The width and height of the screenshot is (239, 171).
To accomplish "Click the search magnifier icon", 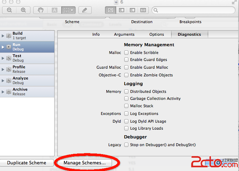I will [x=156, y=10].
